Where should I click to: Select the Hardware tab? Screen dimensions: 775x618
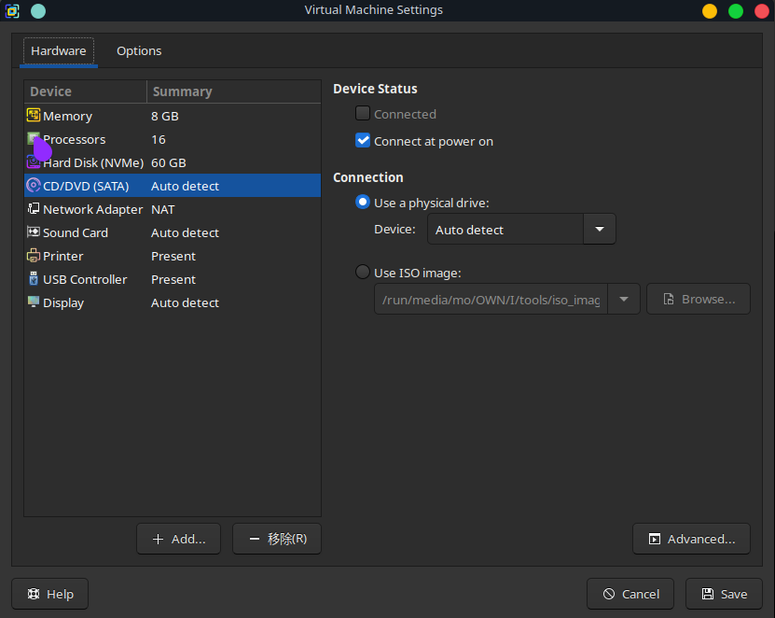click(x=58, y=50)
